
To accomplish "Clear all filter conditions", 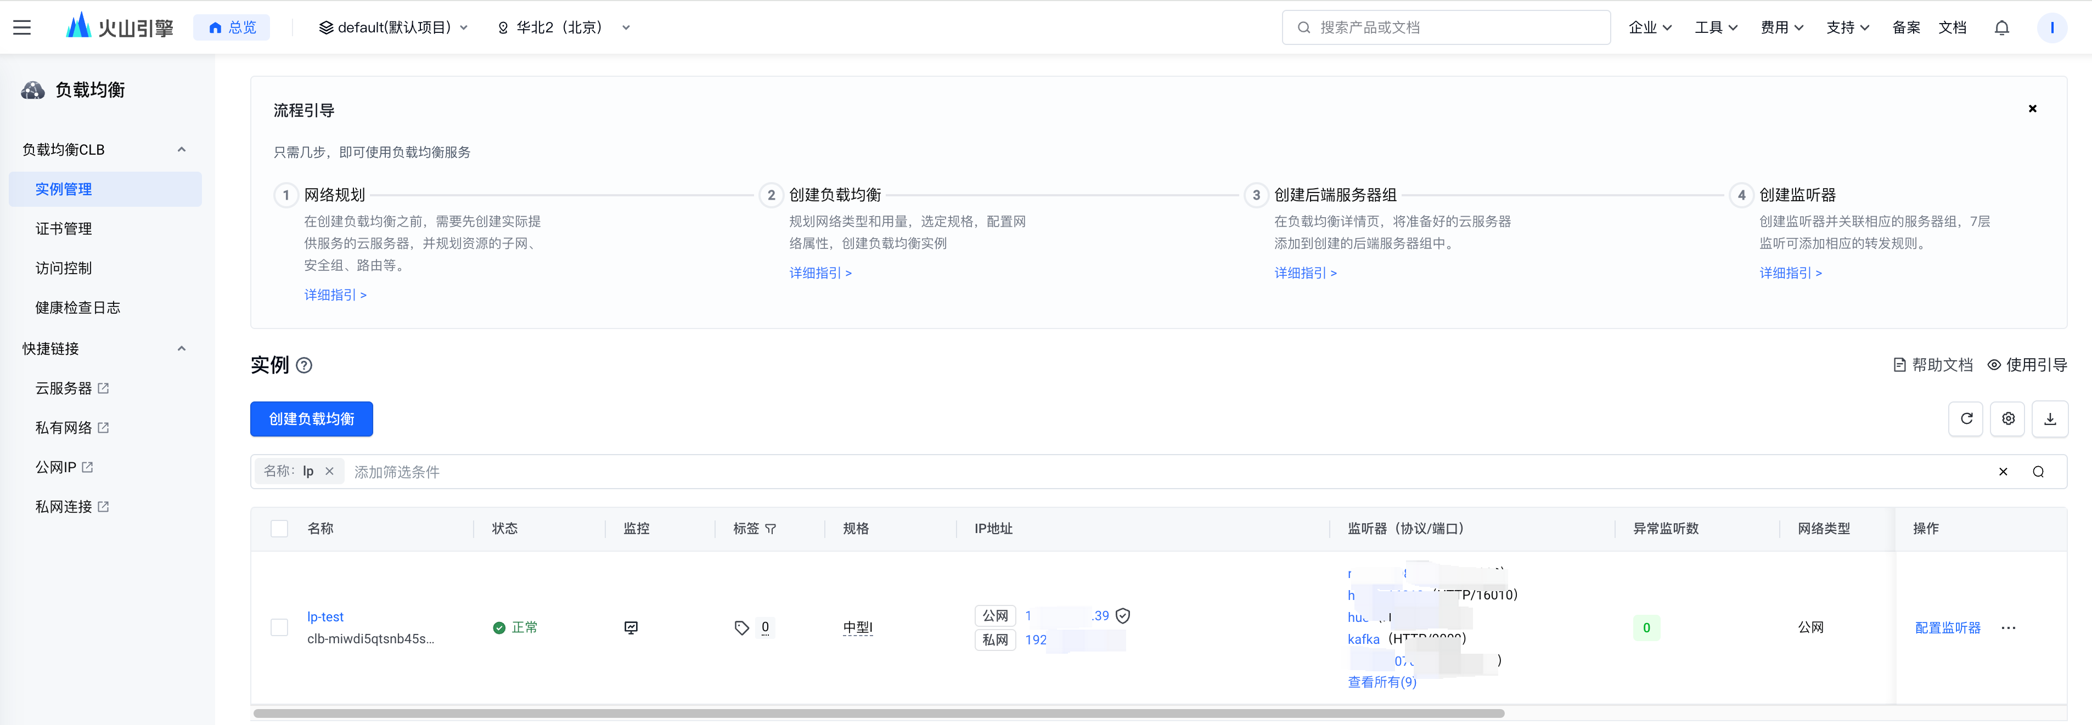I will 2003,472.
